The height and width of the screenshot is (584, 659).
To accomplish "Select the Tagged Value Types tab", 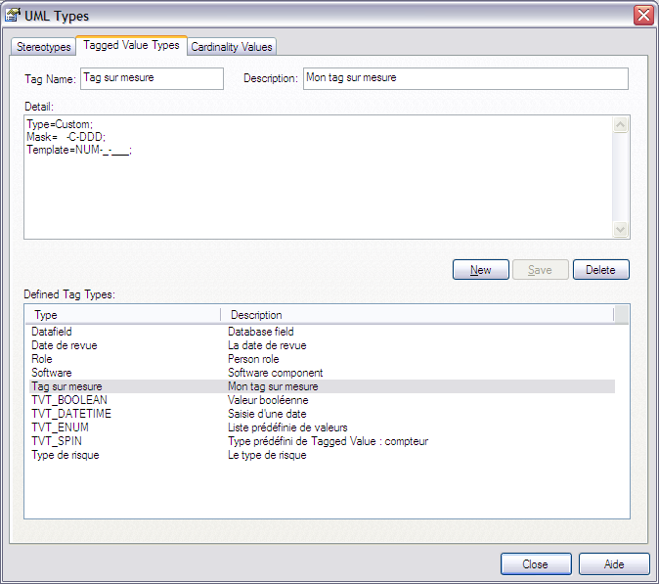I will pos(131,45).
